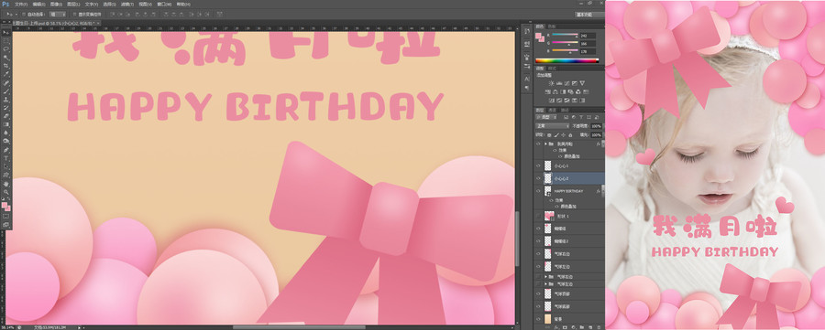Select the Eraser tool
The width and height of the screenshot is (825, 330).
pyautogui.click(x=6, y=116)
